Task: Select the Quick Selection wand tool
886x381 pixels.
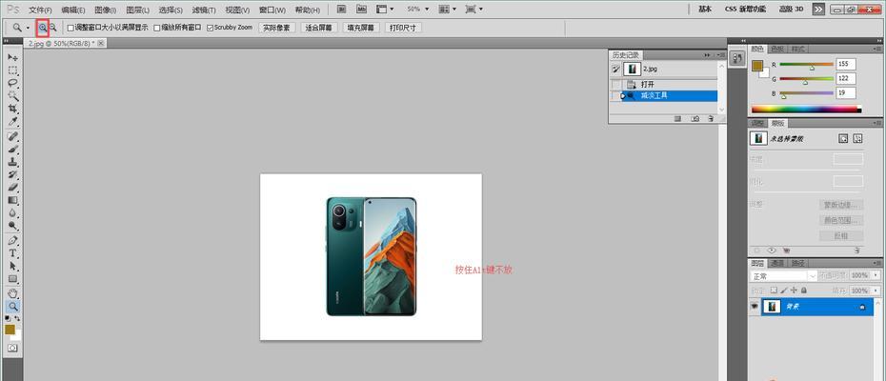Action: pos(12,95)
